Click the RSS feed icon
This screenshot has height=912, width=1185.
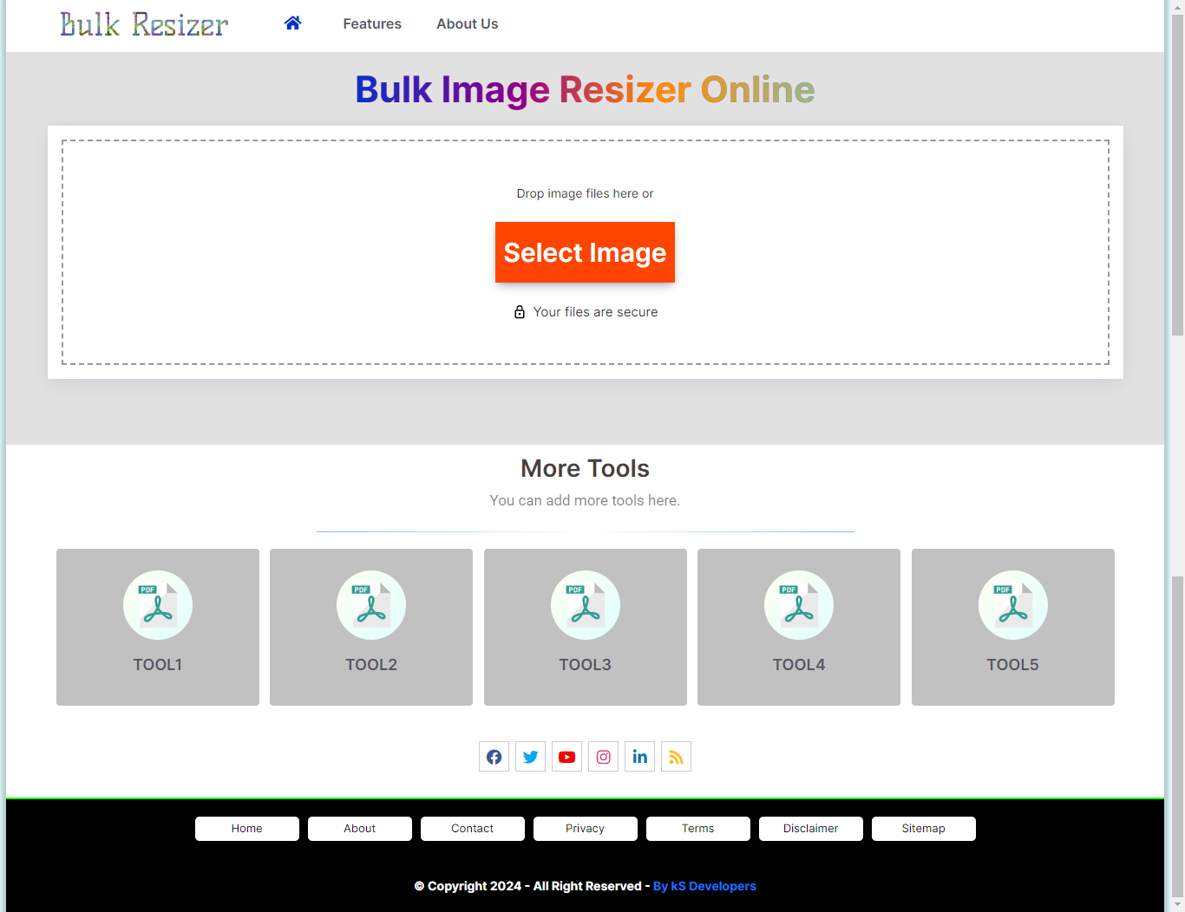676,756
